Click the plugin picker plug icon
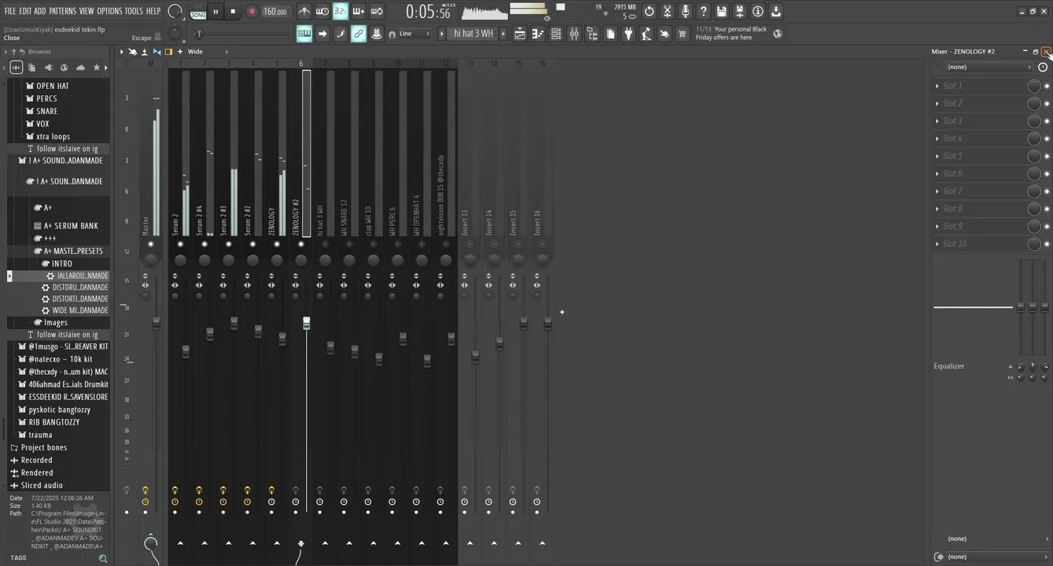The width and height of the screenshot is (1053, 566). click(628, 34)
